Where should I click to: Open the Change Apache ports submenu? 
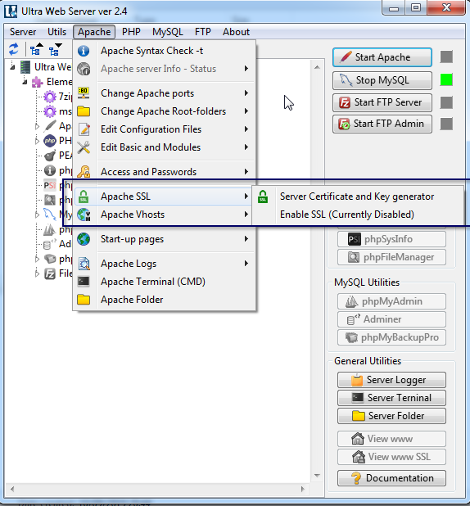coord(165,93)
